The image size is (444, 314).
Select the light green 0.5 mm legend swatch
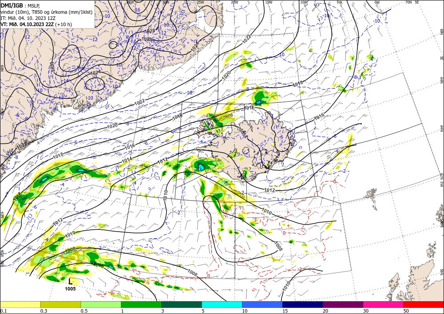point(101,304)
